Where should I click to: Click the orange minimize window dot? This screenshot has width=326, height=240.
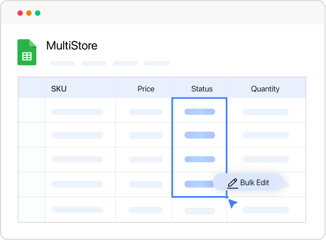point(29,13)
